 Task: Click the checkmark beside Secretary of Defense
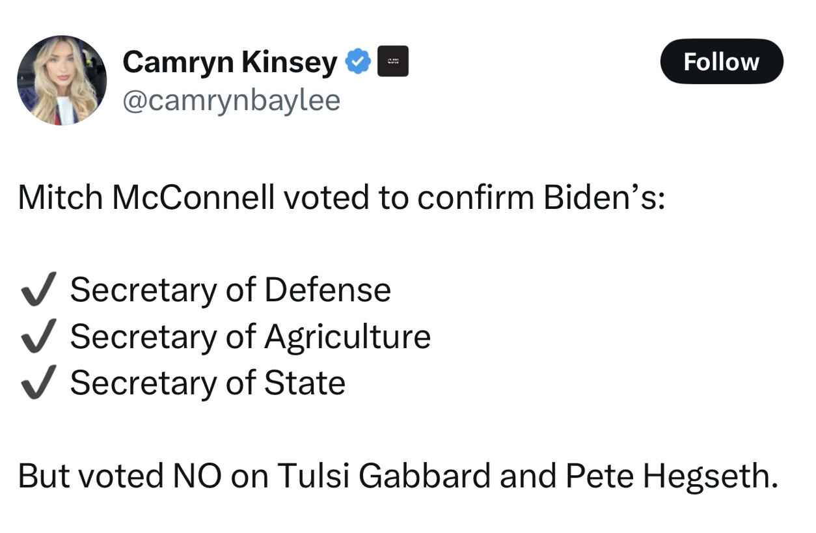[x=38, y=289]
